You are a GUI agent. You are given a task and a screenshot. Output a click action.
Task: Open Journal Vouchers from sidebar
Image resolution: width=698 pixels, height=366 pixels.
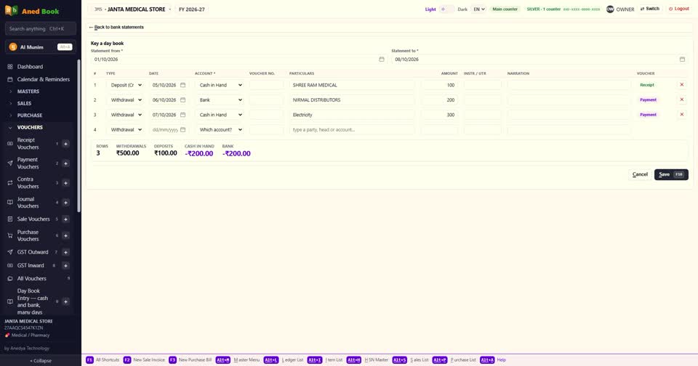point(28,203)
